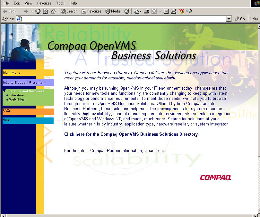The width and height of the screenshot is (260, 217).
Task: Click the 'Compaq OpenVMS' banner title
Action: coord(91,46)
